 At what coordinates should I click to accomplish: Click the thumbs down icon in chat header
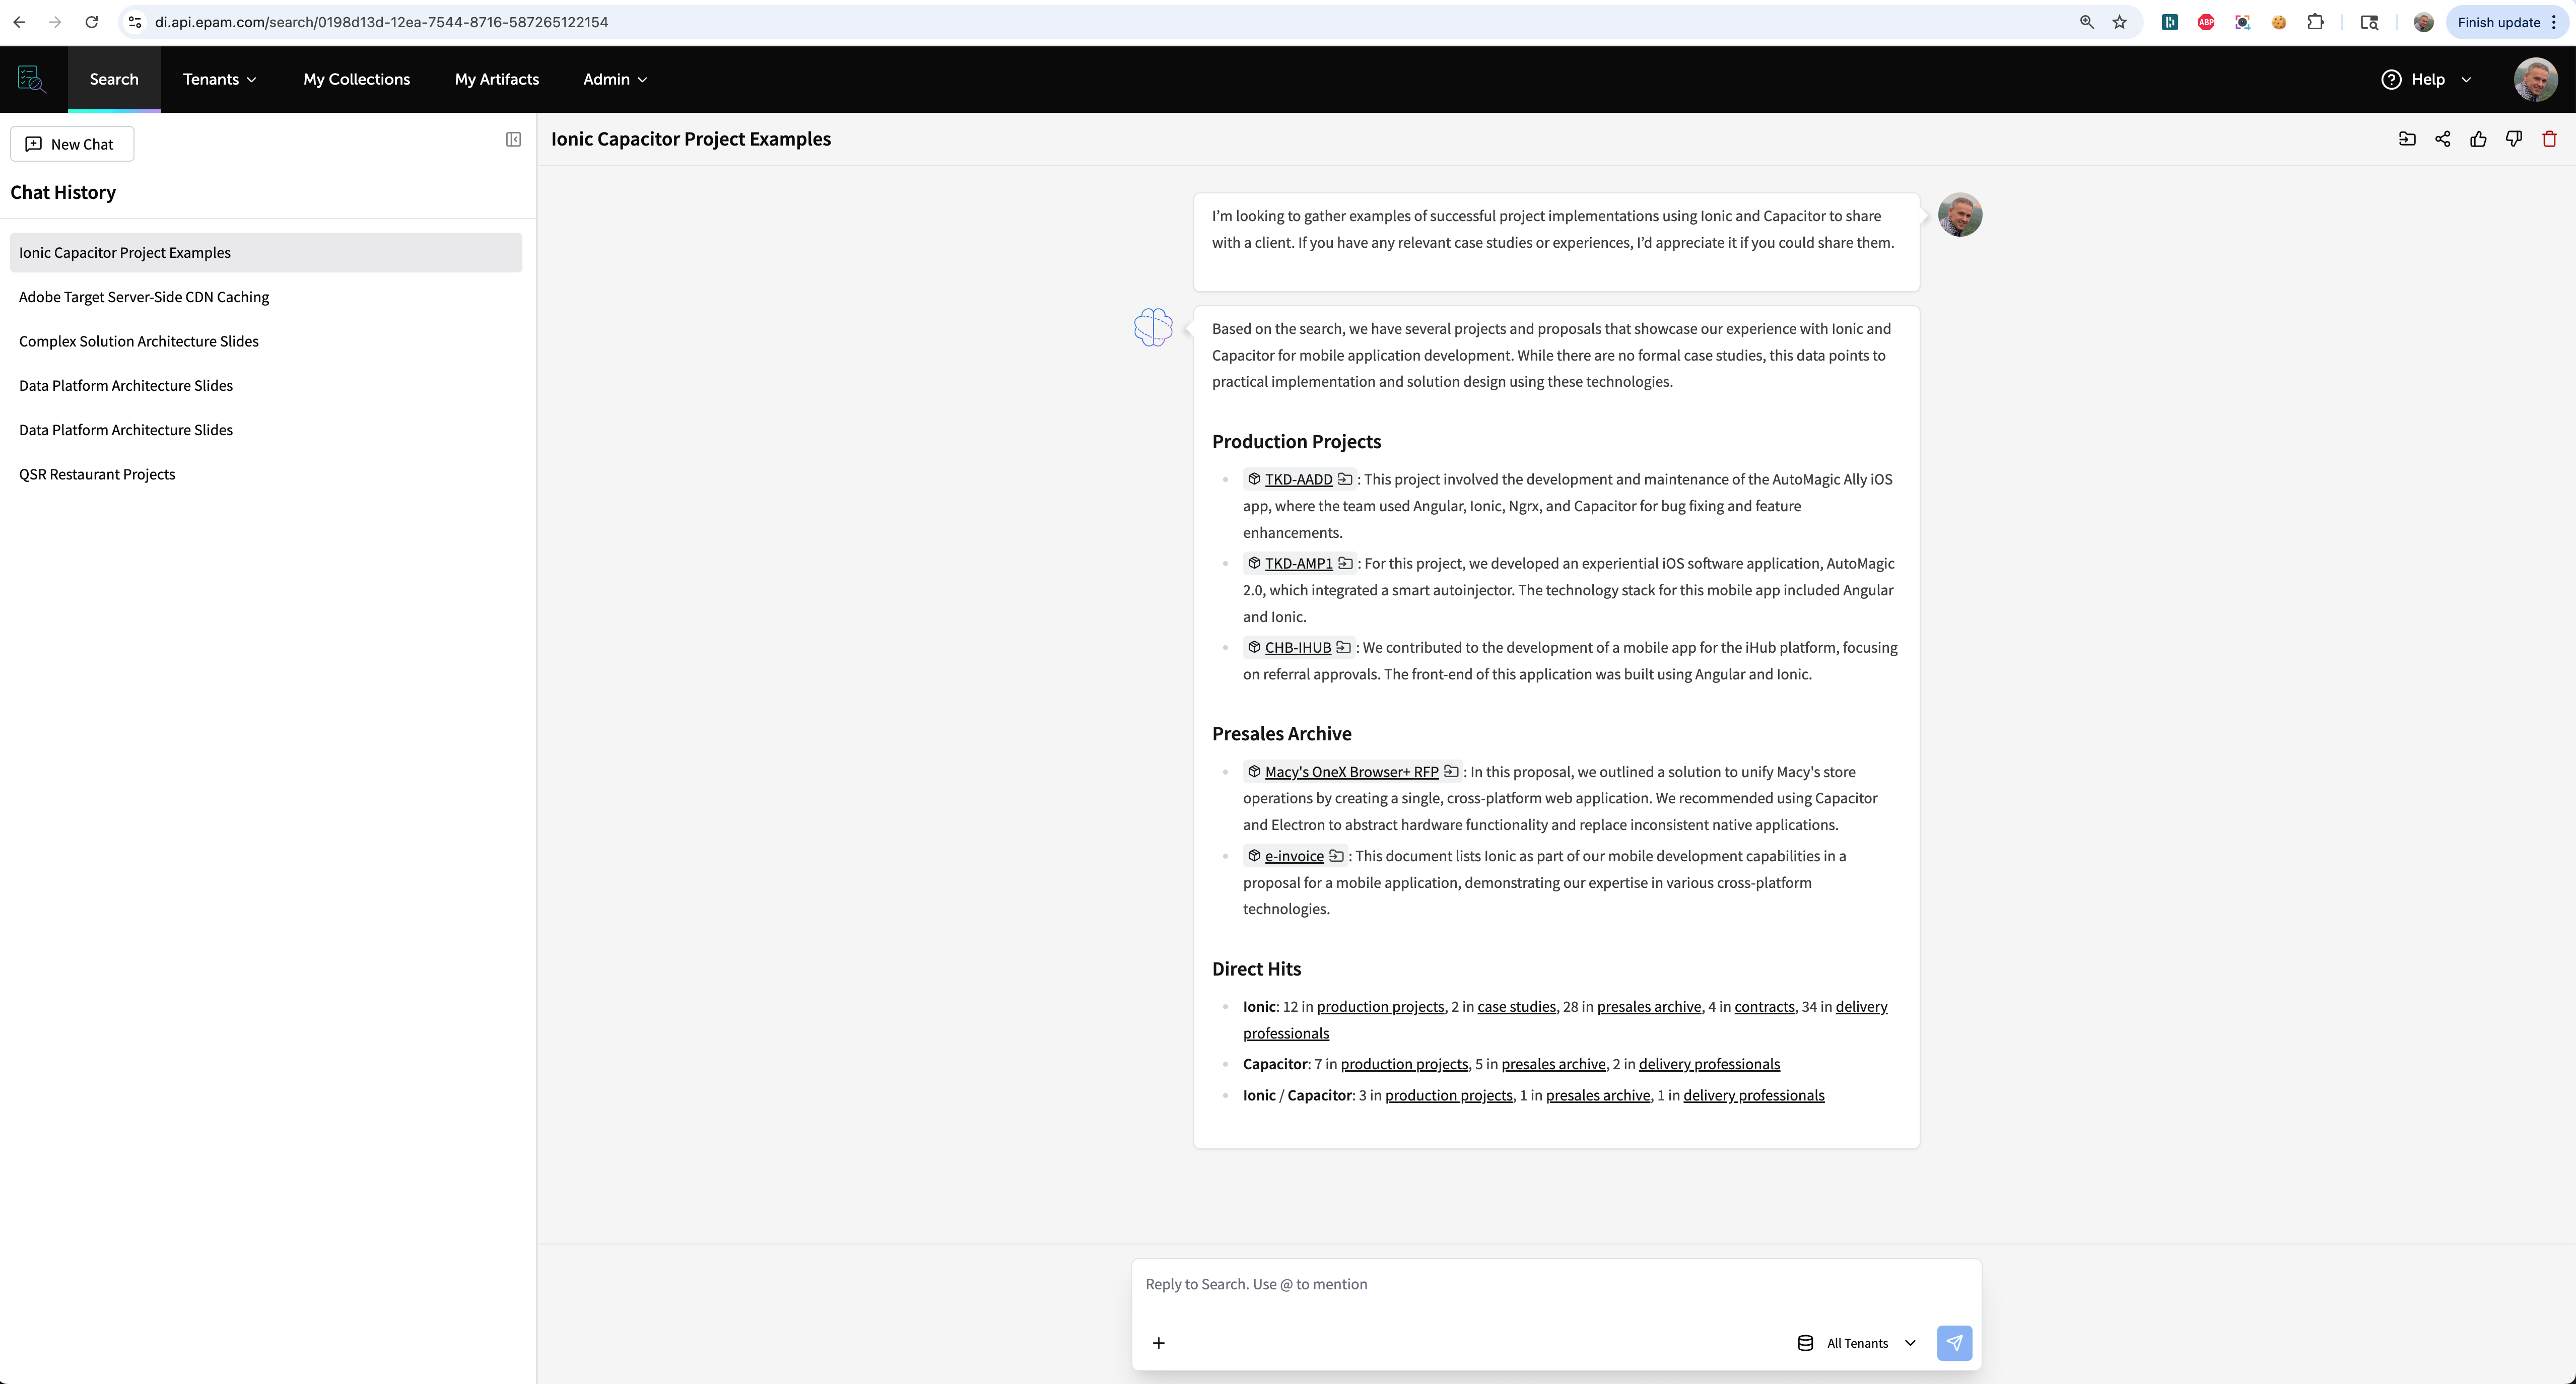[x=2514, y=139]
